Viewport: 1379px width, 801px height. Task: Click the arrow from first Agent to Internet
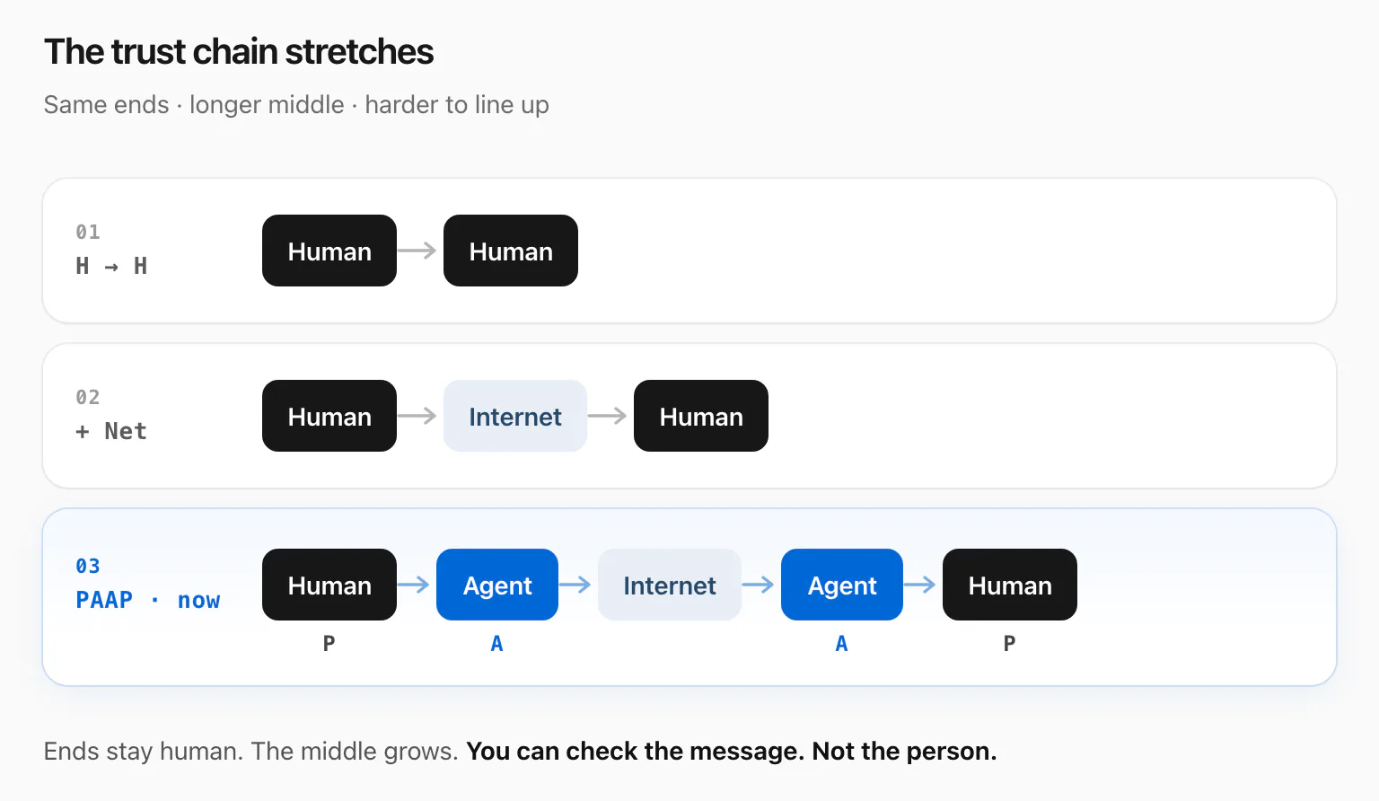coord(575,585)
